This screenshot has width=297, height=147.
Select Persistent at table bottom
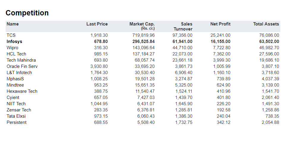16,122
